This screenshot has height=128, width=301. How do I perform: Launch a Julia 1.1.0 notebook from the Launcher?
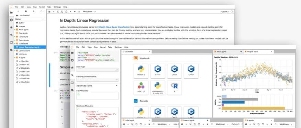coord(141,88)
